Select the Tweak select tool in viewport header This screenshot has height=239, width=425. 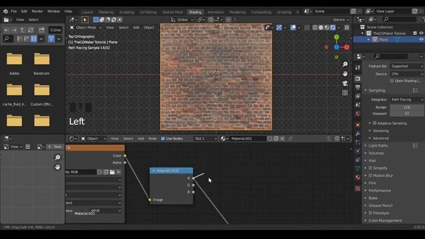tap(85, 19)
